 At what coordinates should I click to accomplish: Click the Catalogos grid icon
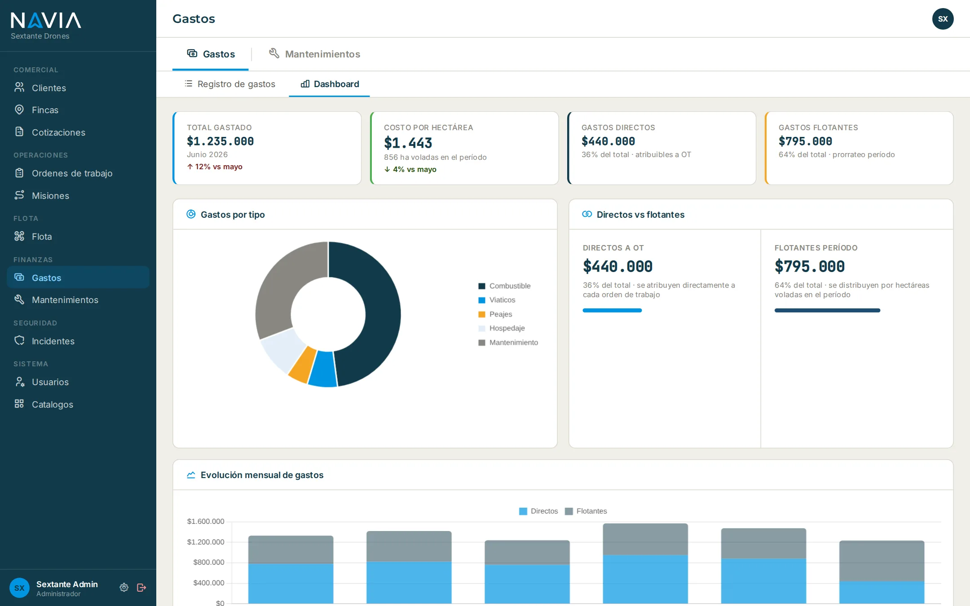click(19, 404)
